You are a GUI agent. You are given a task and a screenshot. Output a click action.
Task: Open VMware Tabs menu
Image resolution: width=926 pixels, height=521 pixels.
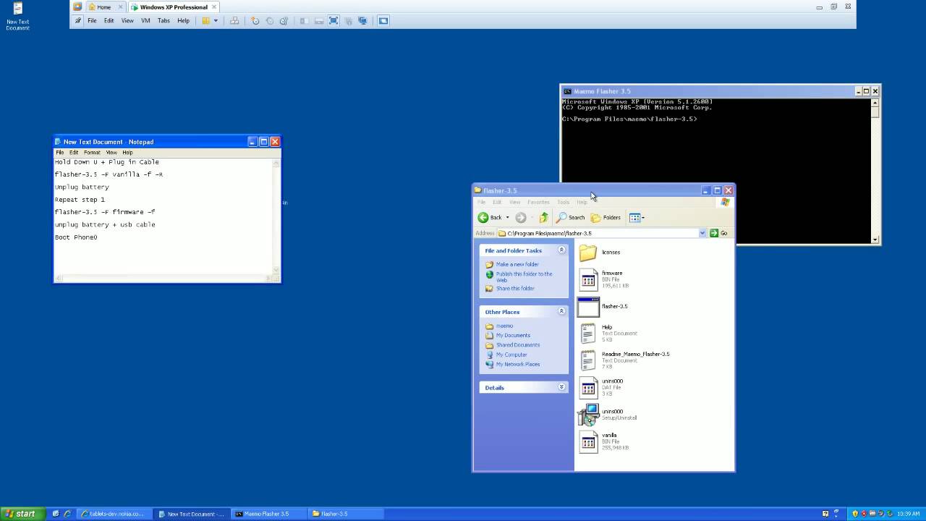pyautogui.click(x=163, y=21)
